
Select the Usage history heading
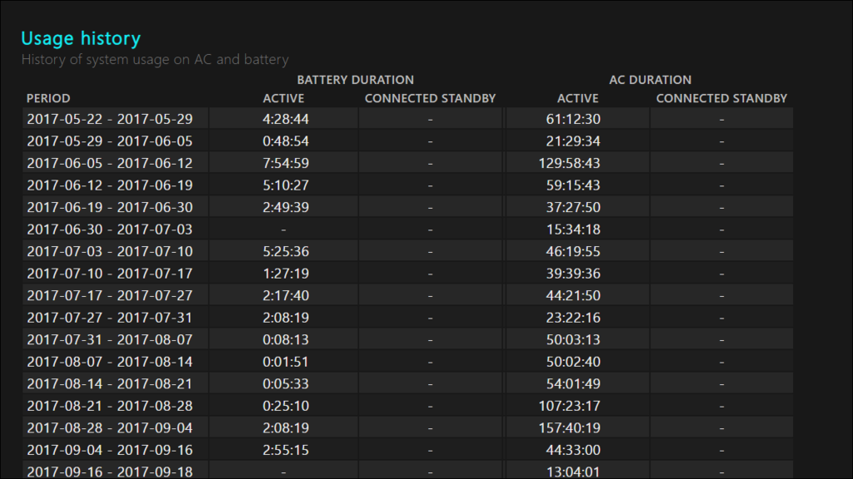click(81, 38)
